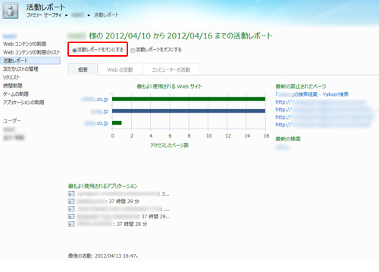
Task: Click the blue .jp site bar
Action: click(189, 111)
